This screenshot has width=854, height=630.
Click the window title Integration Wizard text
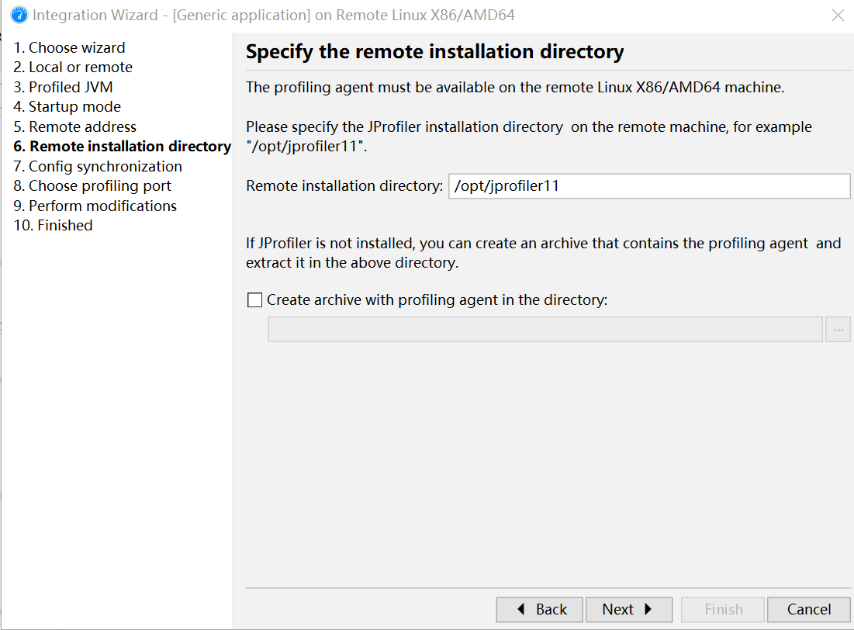click(x=273, y=16)
